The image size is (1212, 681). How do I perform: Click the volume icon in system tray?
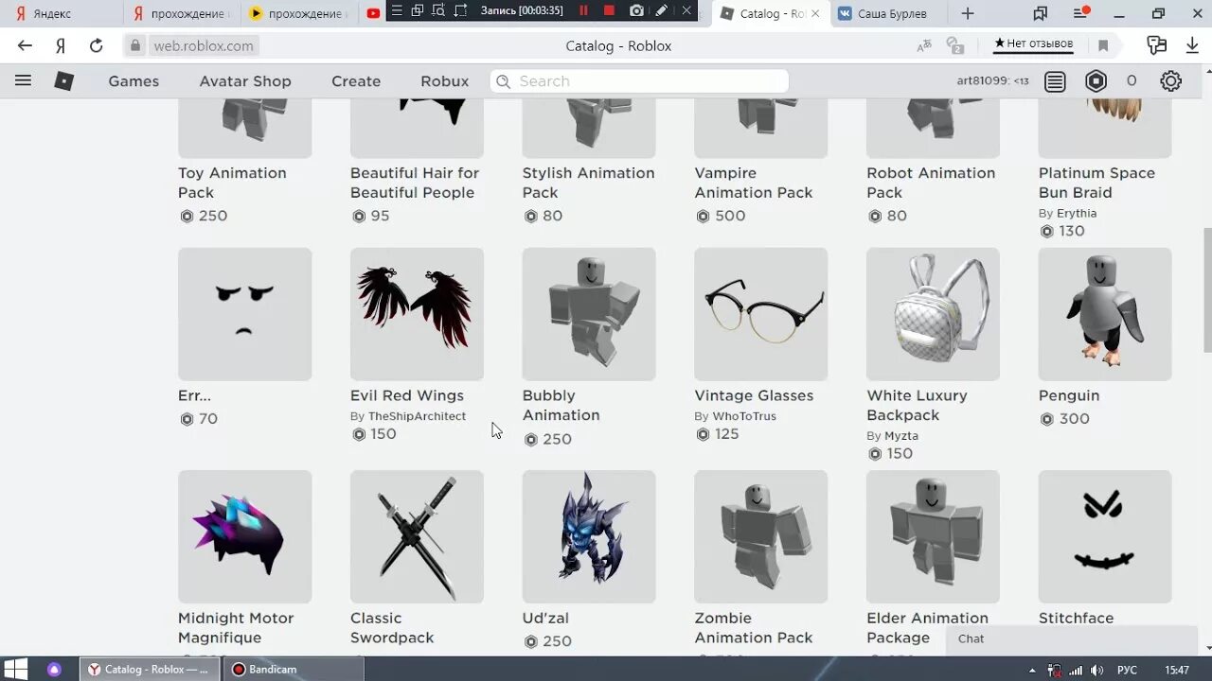click(x=1096, y=670)
